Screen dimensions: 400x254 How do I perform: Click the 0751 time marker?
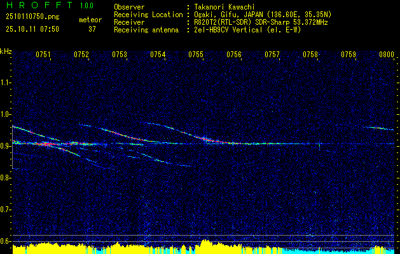click(43, 54)
